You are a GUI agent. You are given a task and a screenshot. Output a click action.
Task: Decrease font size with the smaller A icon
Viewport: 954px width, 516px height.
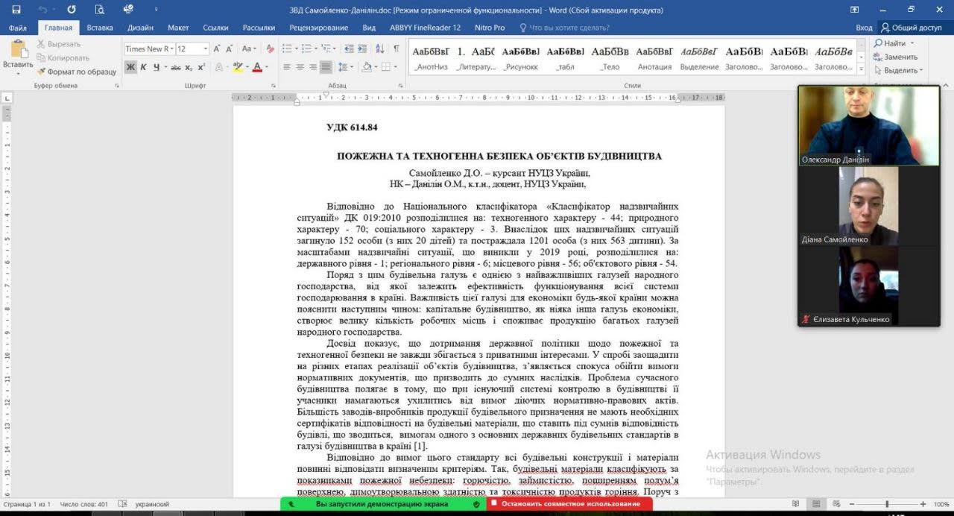click(230, 48)
